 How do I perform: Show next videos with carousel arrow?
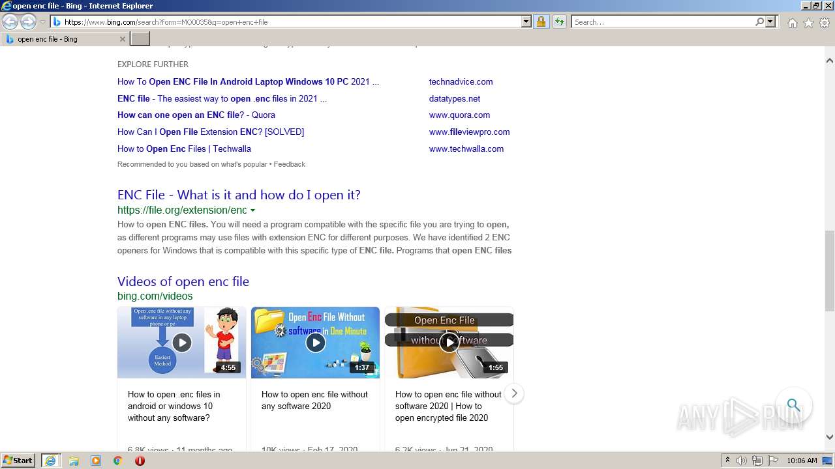(514, 393)
